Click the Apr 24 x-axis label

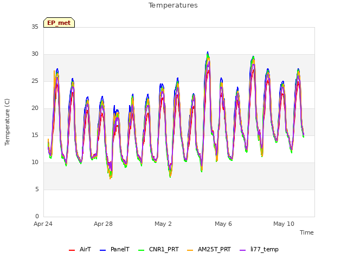(43, 224)
